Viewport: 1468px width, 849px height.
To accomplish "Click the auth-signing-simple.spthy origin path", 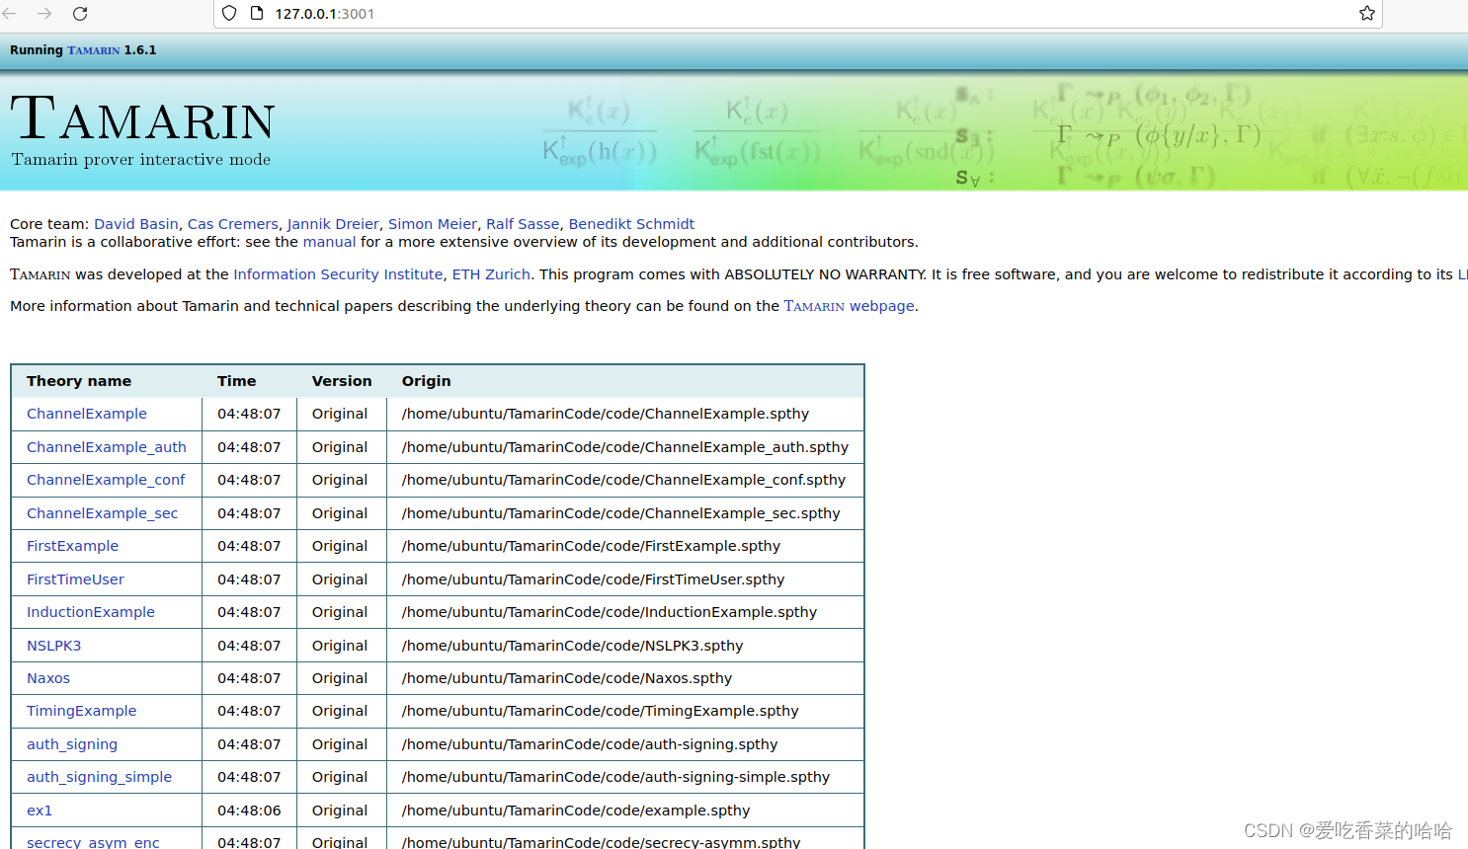I will (x=616, y=777).
